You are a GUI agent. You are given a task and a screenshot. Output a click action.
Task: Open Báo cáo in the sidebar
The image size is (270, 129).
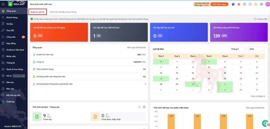tap(14, 89)
